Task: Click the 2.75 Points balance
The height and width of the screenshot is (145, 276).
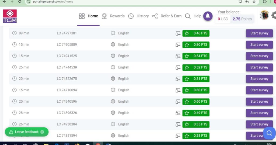Action: click(242, 19)
